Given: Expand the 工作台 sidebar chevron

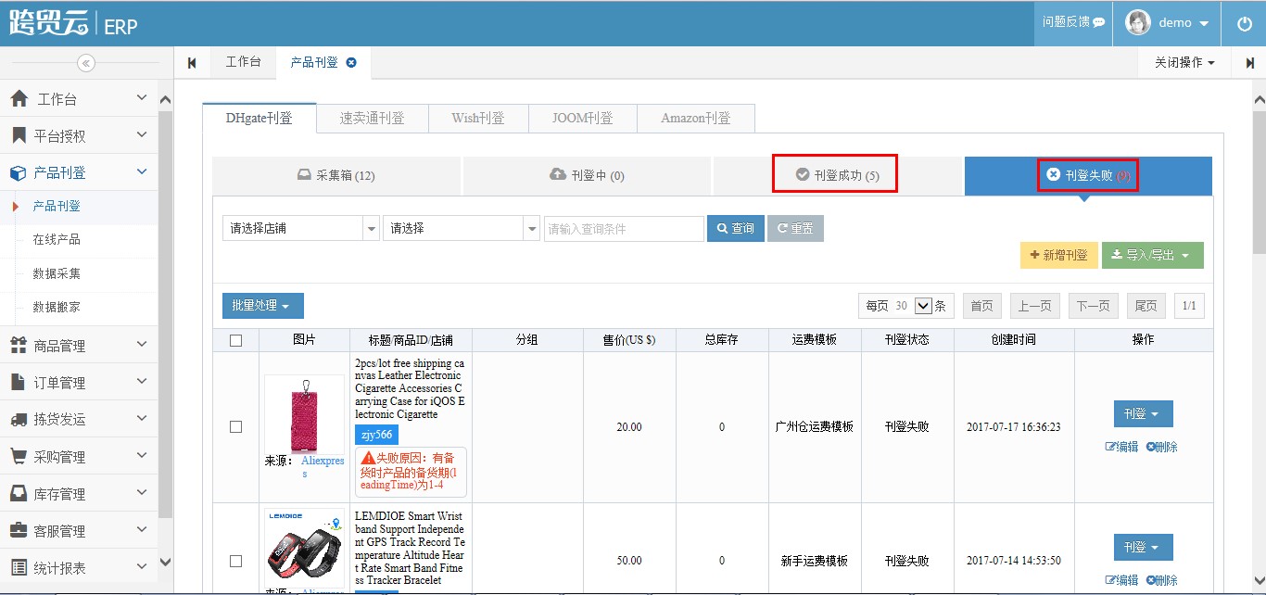Looking at the screenshot, I should 142,98.
